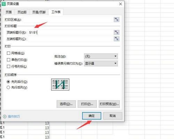The width and height of the screenshot is (174, 139).
Task: Toggle the 单色打印 checkbox
Action: (x=8, y=60)
